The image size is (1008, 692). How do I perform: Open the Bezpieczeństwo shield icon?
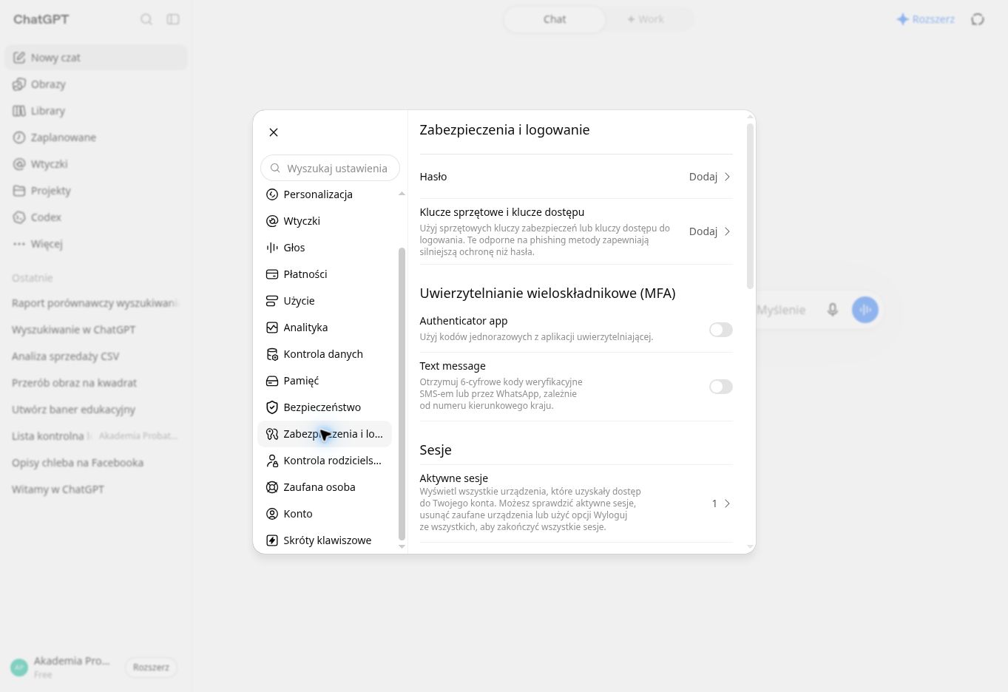point(272,407)
